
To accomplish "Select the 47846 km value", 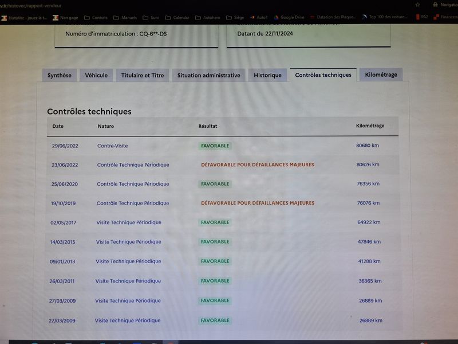I will click(369, 241).
